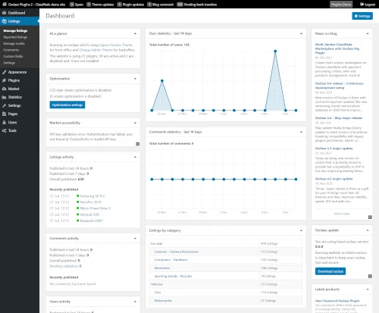
Task: Click the Optimization settings button
Action: pyautogui.click(x=67, y=105)
